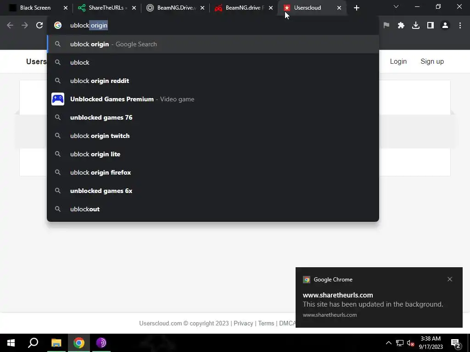Select the 'unblocked games 6x' suggestion
The image size is (470, 352).
213,191
